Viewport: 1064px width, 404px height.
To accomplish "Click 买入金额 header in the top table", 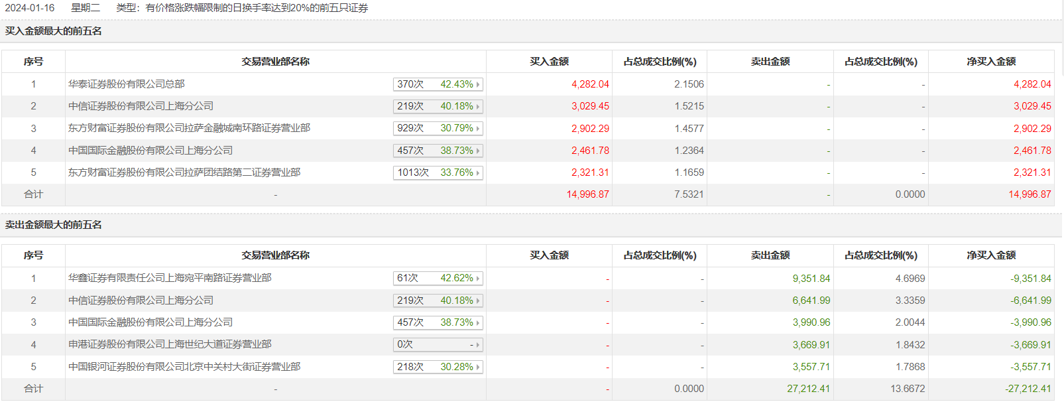I will [x=549, y=62].
